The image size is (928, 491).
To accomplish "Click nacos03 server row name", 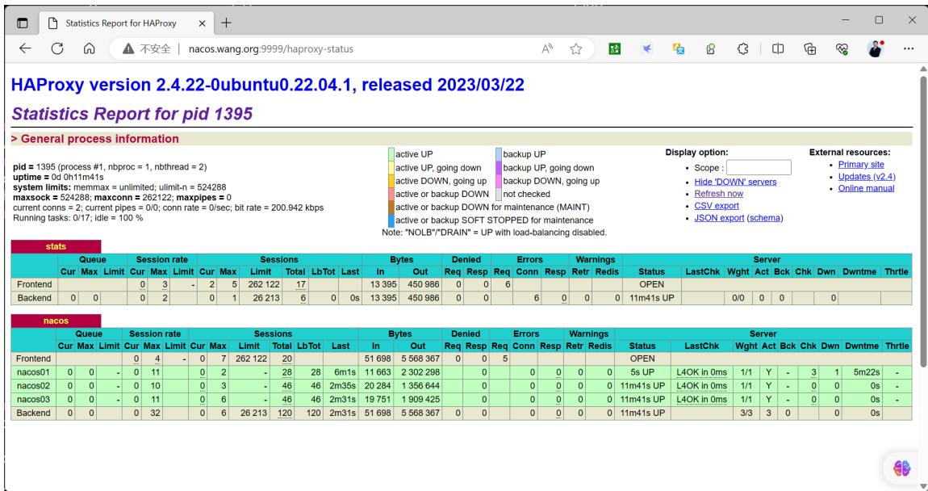I will [34, 399].
